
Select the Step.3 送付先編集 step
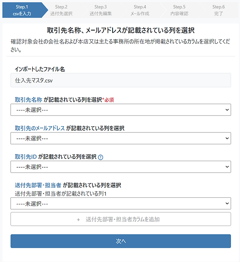100,10
